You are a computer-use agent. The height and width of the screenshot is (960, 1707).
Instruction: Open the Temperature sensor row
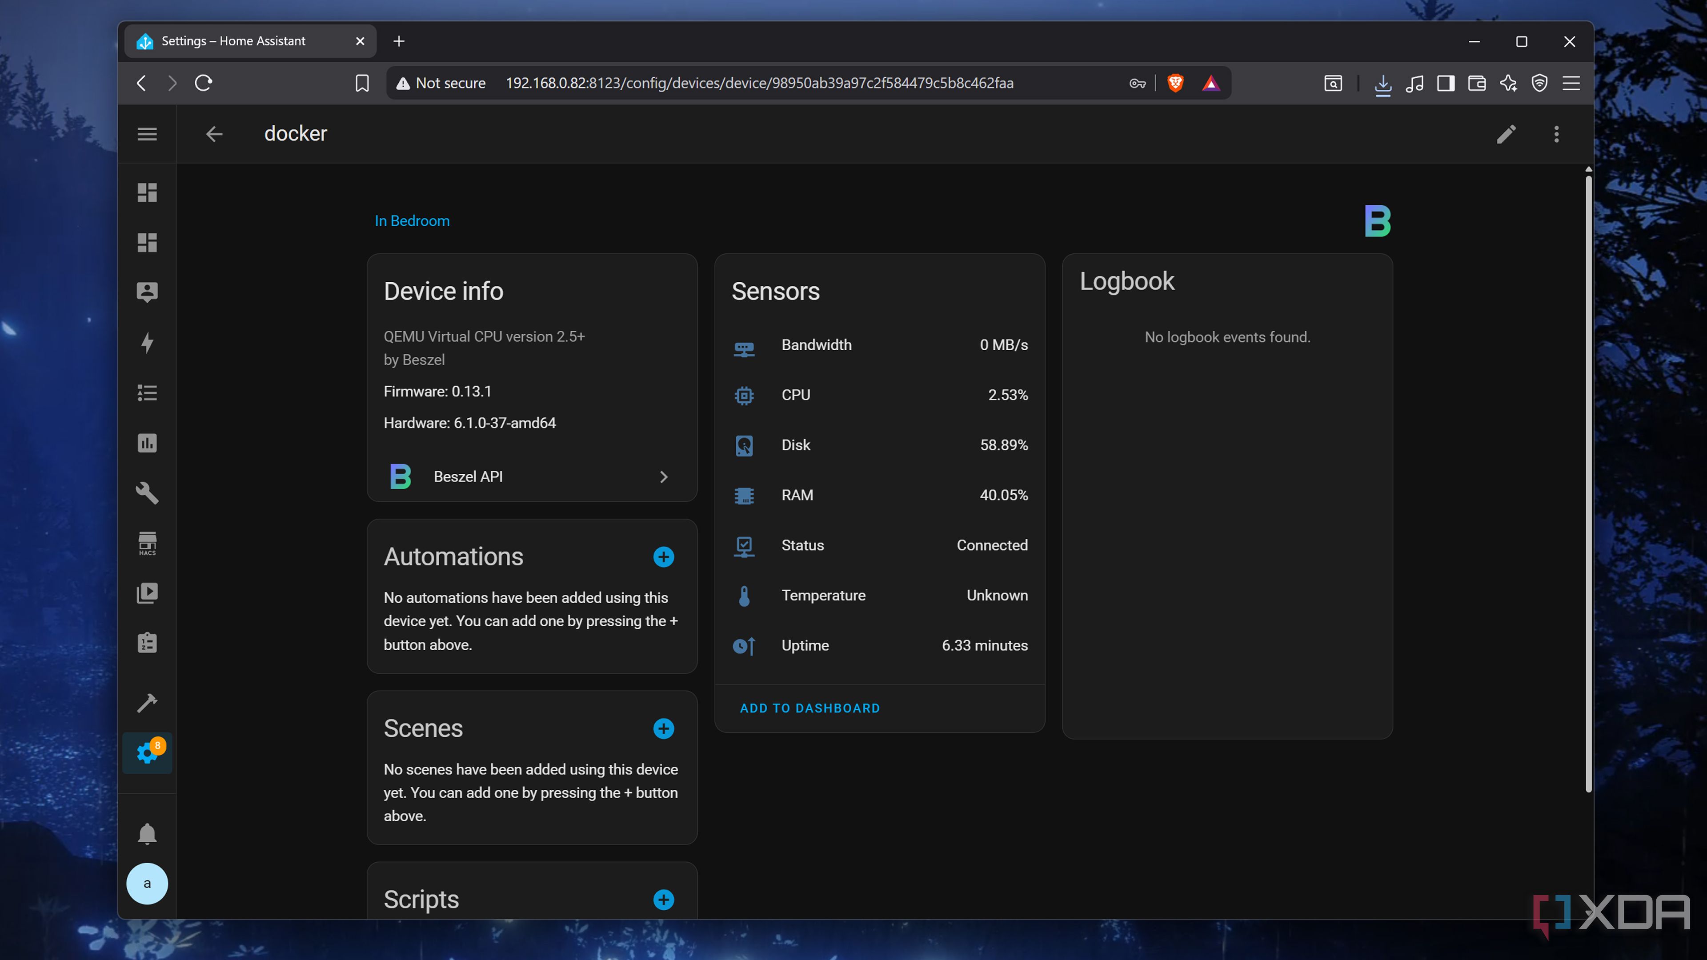(x=880, y=595)
